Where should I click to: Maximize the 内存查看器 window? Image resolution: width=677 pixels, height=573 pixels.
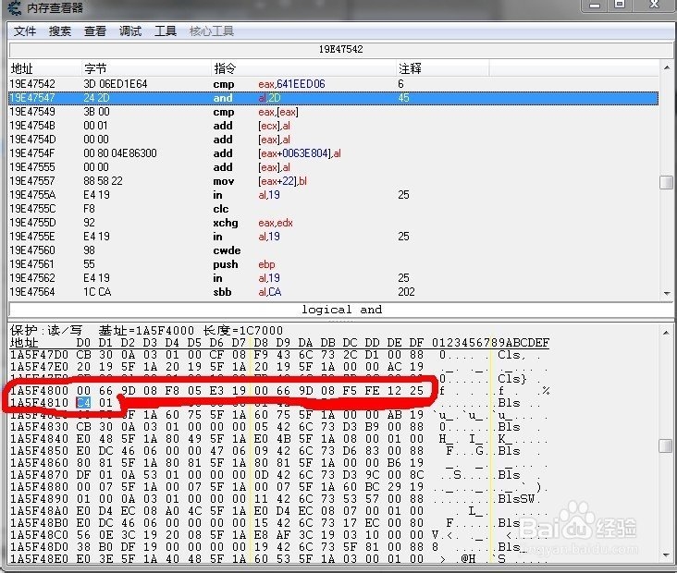[620, 6]
